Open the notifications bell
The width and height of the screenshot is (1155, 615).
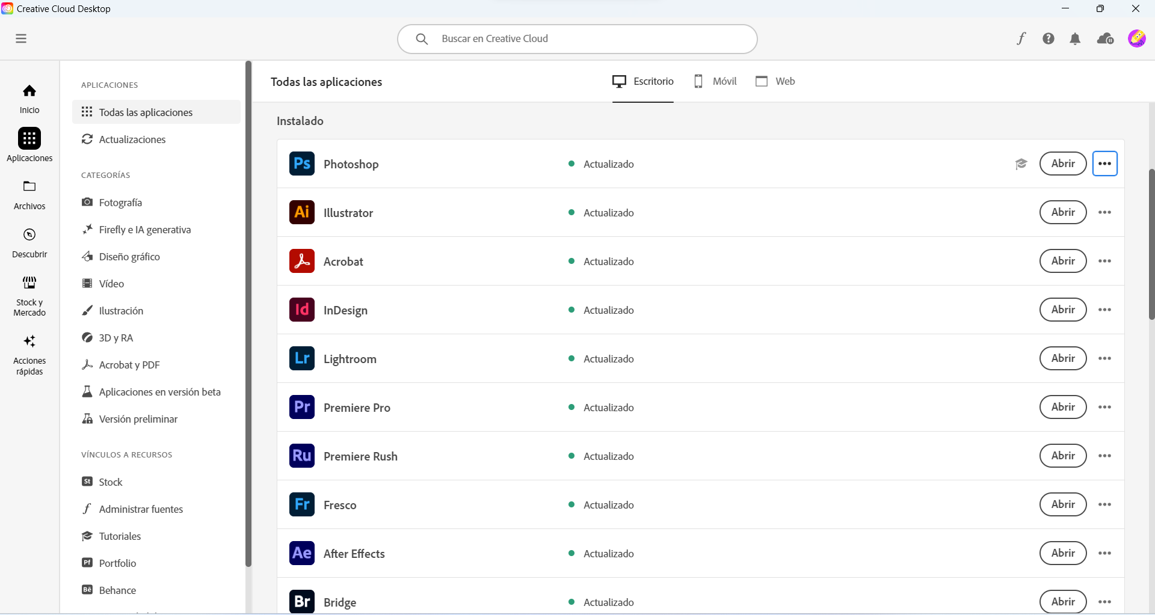(x=1076, y=38)
